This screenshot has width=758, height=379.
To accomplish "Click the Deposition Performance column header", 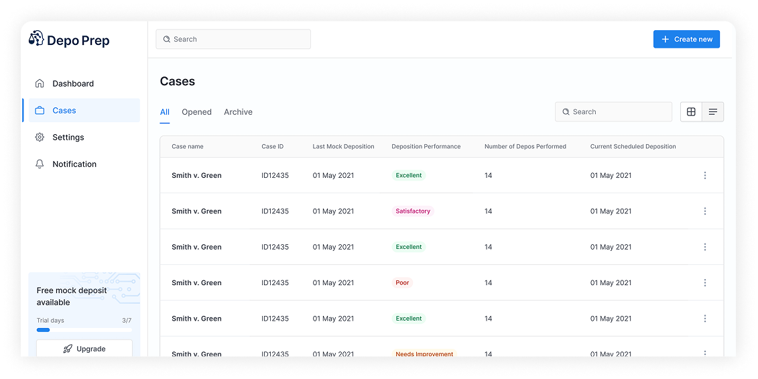I will coord(426,147).
